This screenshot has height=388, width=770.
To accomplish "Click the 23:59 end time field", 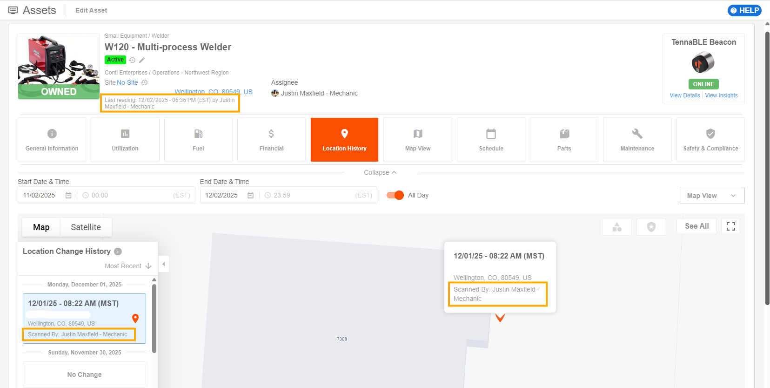I will 318,195.
